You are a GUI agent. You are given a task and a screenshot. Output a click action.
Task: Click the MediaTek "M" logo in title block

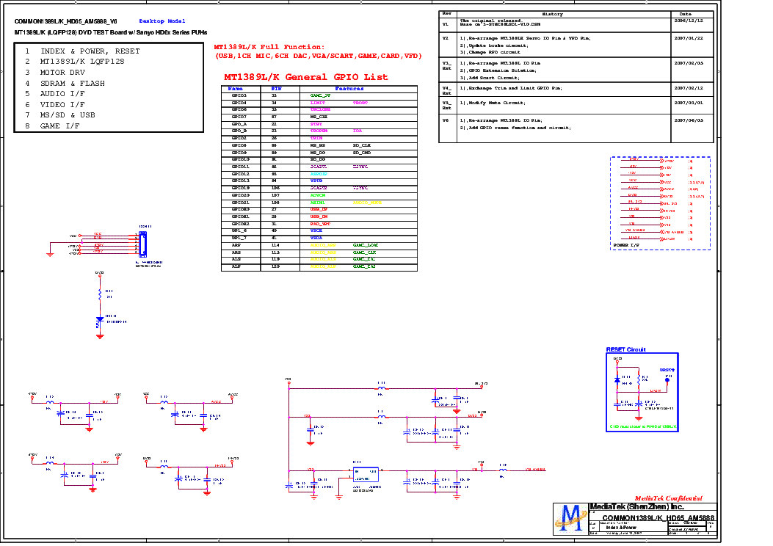[571, 518]
